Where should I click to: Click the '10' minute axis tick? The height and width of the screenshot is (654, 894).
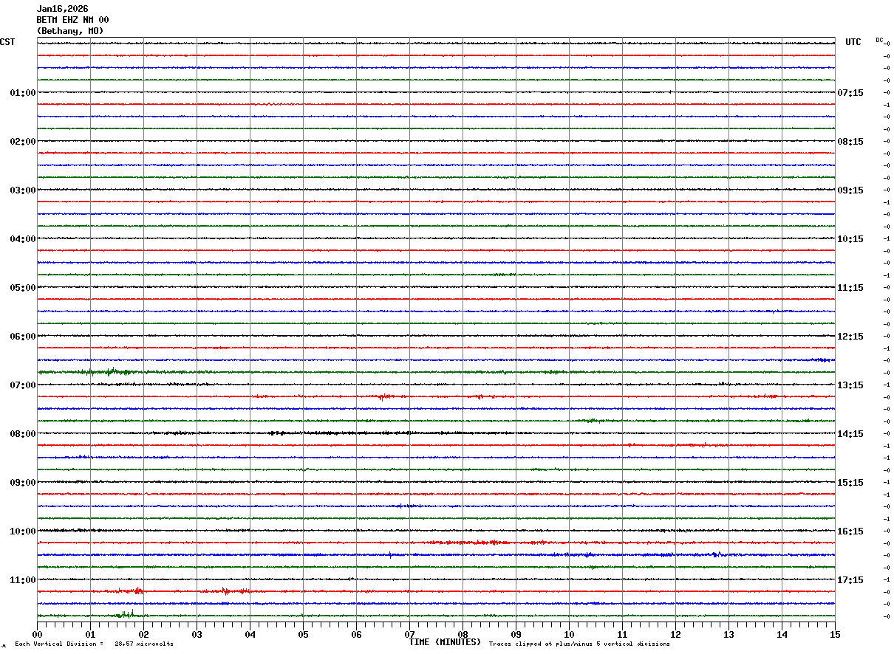pyautogui.click(x=569, y=634)
